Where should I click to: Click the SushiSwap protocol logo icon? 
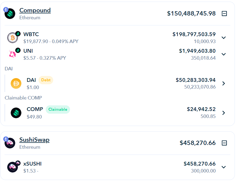10,143
